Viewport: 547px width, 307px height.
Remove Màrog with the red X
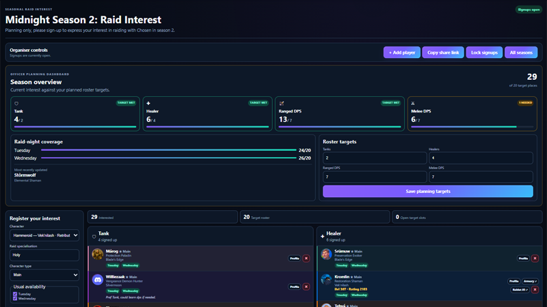[x=306, y=259]
